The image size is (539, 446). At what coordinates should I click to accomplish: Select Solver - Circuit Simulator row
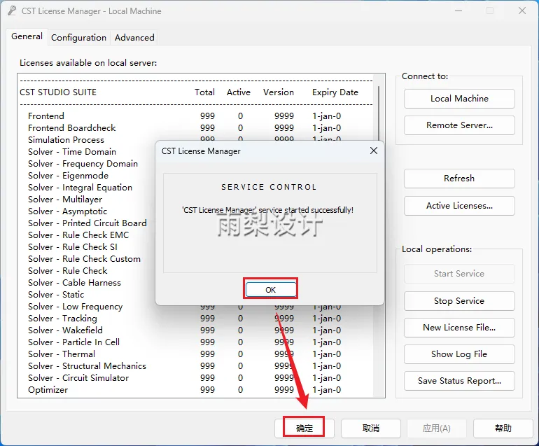184,378
